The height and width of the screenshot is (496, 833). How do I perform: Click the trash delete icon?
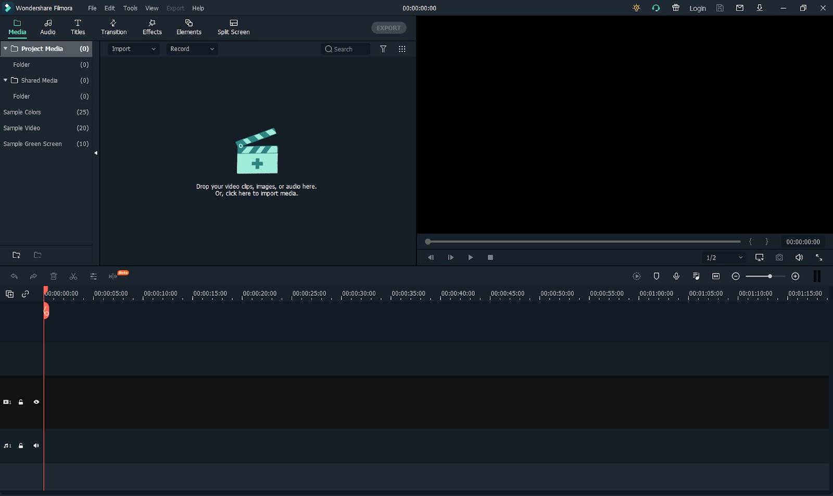pos(54,276)
